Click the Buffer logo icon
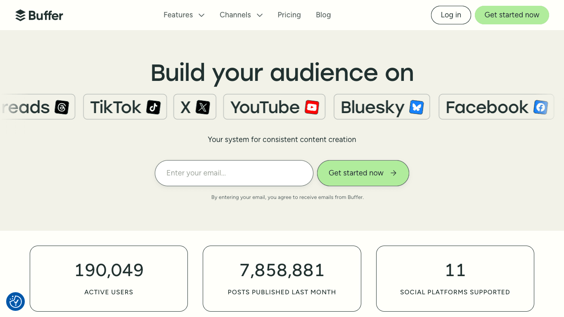The height and width of the screenshot is (317, 564). [x=20, y=15]
